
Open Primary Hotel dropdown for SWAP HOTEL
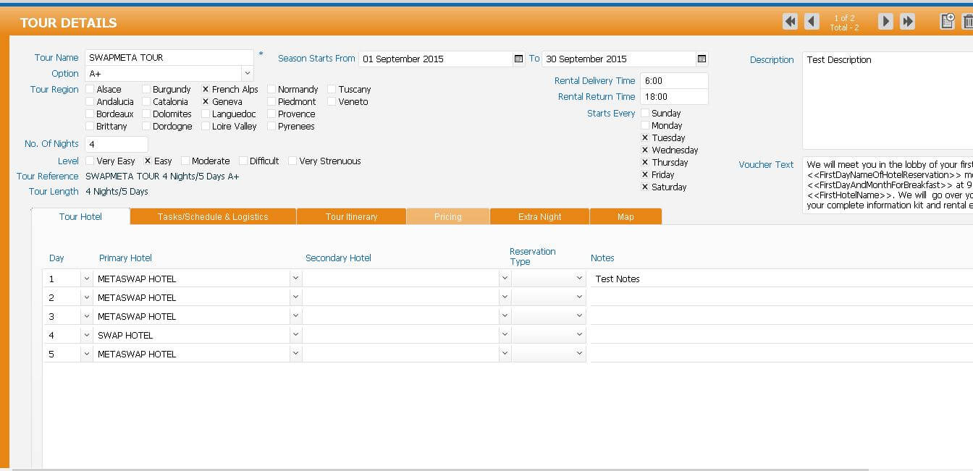point(295,335)
